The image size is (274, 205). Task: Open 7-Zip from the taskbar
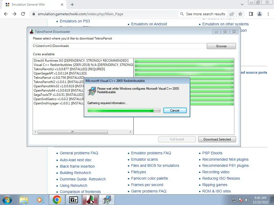tap(74, 200)
